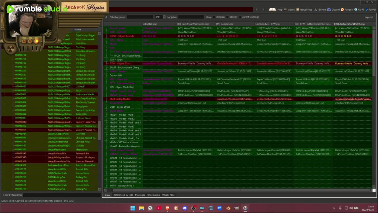This screenshot has width=378, height=213.
Task: Go back with the left navigation arrow
Action: 256,9
